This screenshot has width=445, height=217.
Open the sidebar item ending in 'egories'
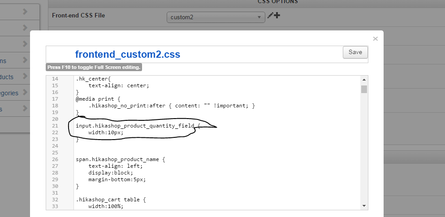coord(9,93)
